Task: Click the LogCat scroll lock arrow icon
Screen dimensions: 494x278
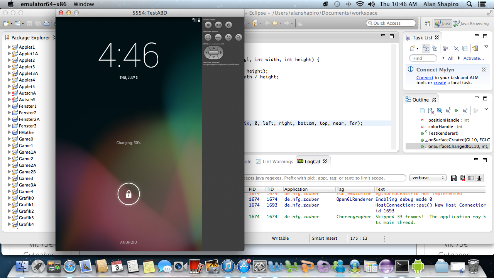Action: pos(479,178)
